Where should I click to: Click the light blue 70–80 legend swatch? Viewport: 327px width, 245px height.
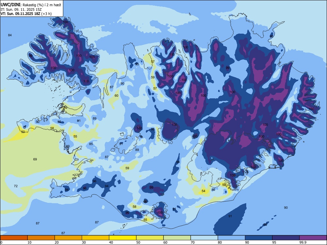tap(204, 238)
